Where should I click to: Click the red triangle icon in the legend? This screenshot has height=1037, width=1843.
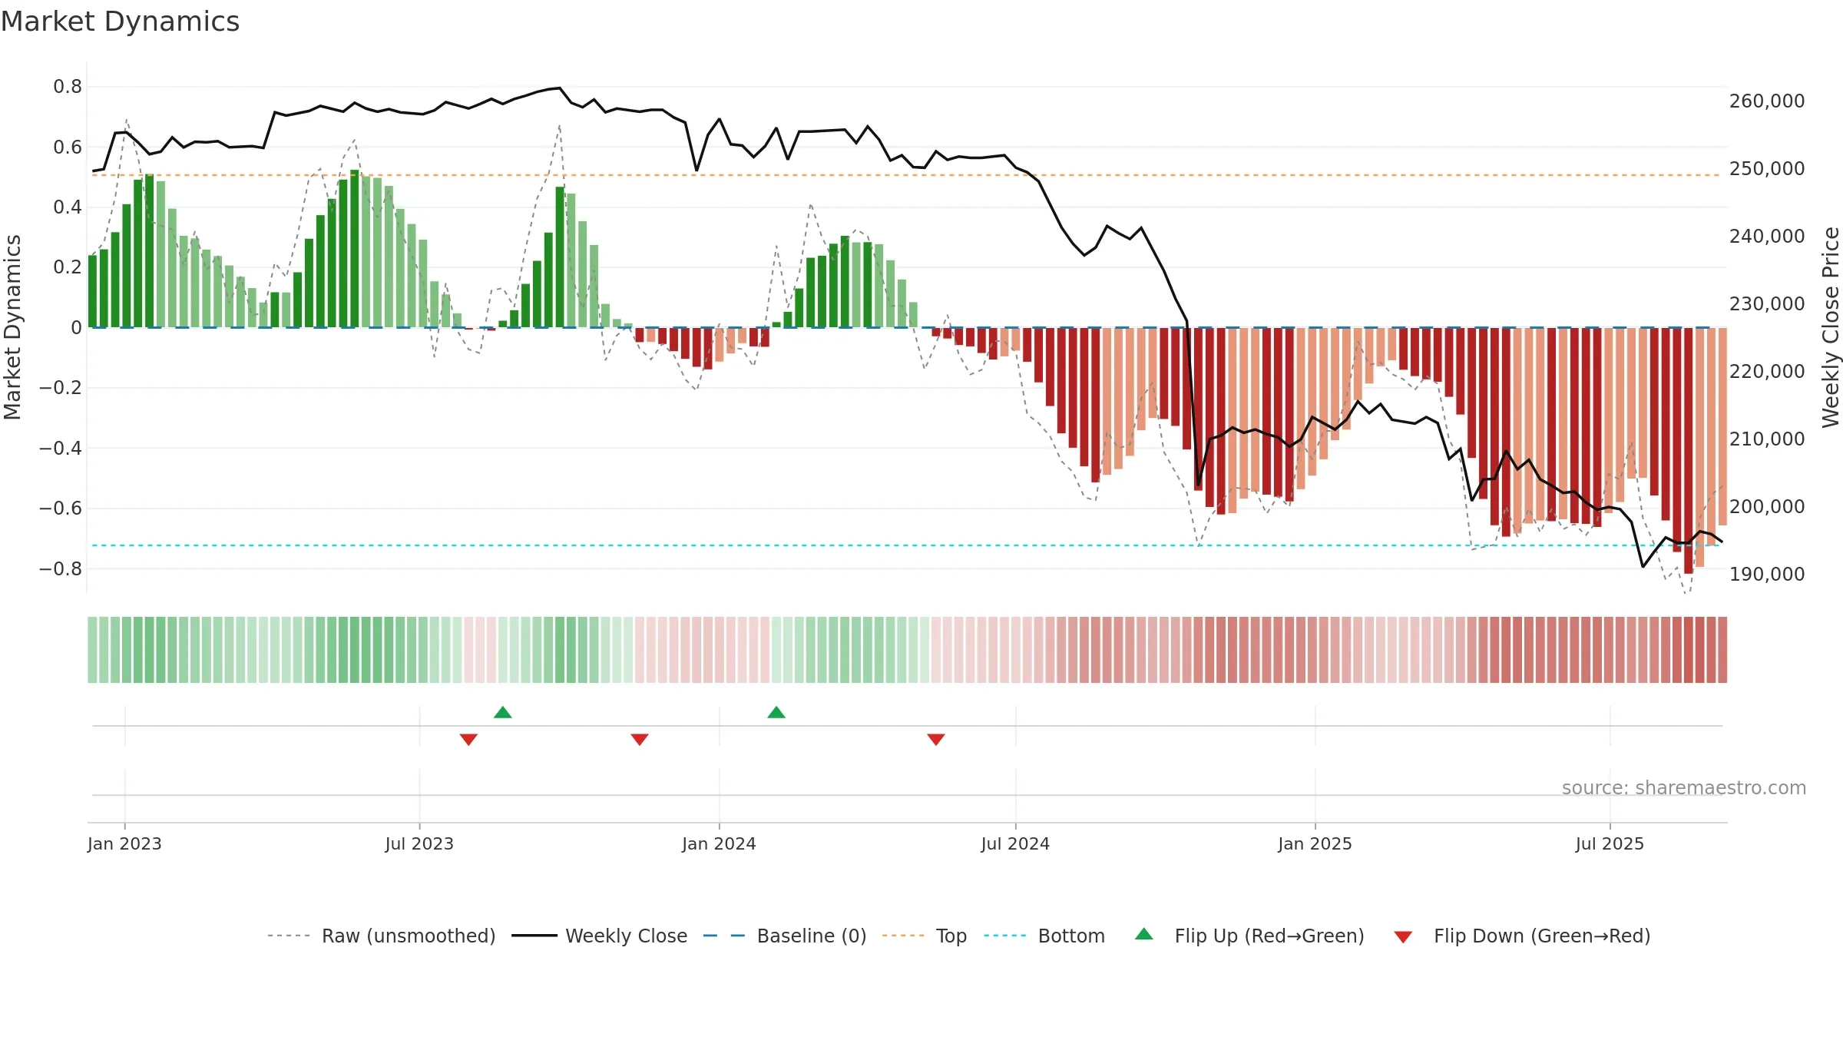(x=1403, y=937)
